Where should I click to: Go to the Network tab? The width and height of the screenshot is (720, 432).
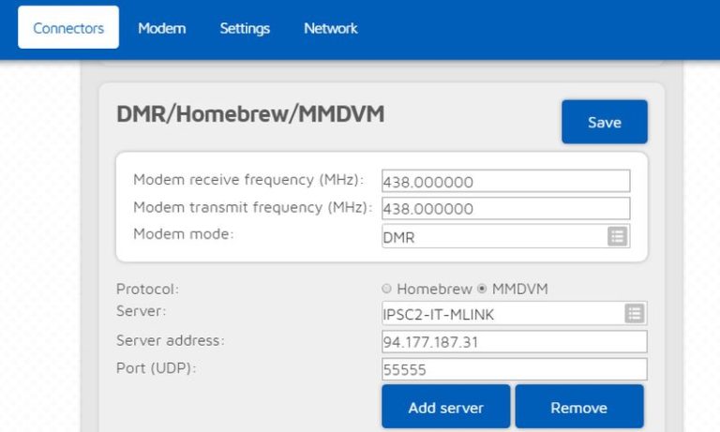click(x=331, y=28)
